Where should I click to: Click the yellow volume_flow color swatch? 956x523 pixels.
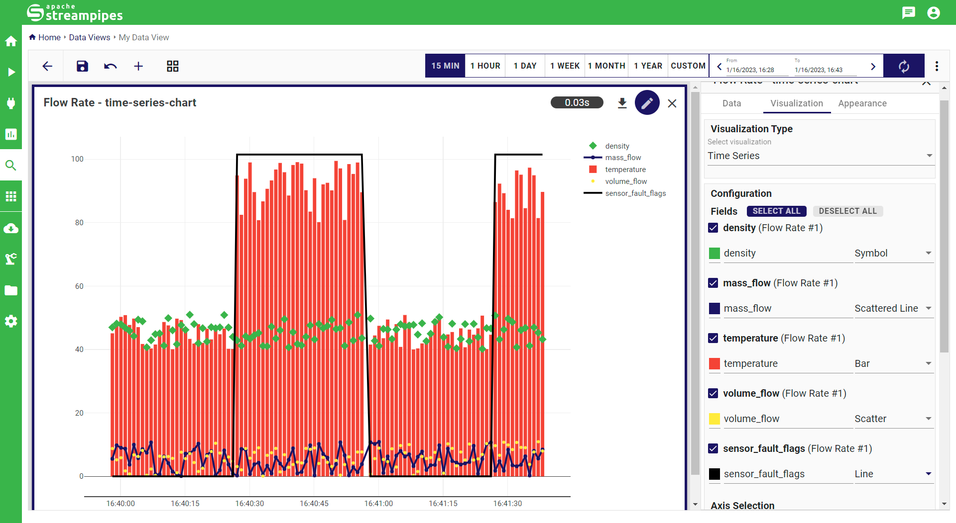714,419
